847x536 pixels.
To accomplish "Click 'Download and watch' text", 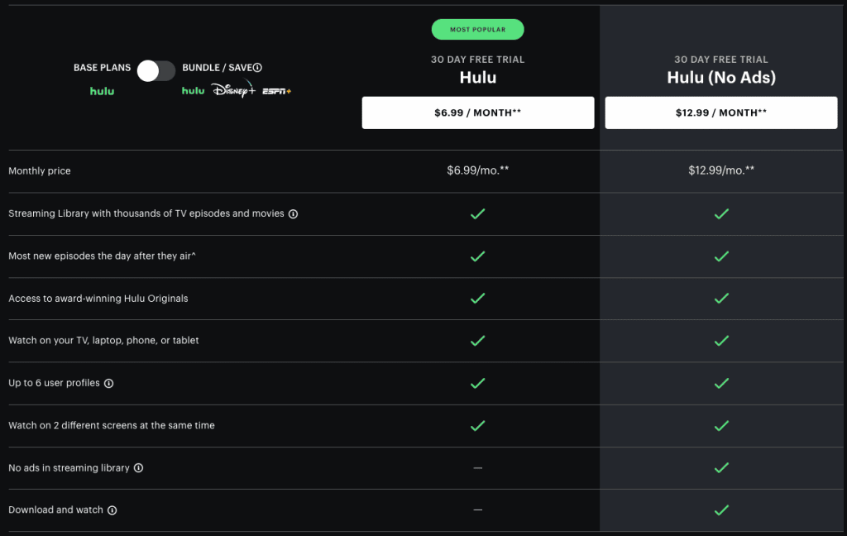I will point(55,510).
